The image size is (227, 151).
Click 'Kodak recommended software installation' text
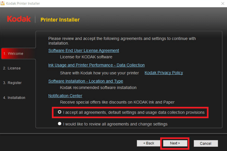(98, 88)
